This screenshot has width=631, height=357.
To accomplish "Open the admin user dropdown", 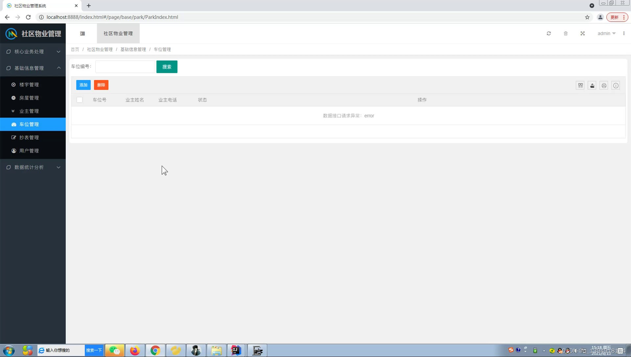I will point(606,33).
